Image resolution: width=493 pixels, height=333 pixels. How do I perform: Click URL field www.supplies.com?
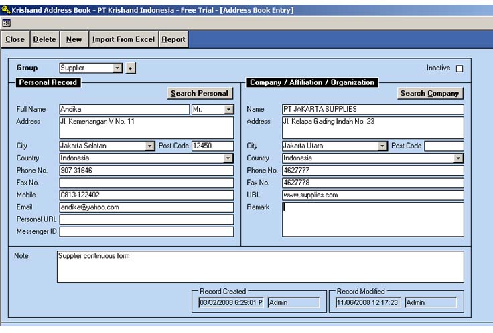(x=373, y=195)
